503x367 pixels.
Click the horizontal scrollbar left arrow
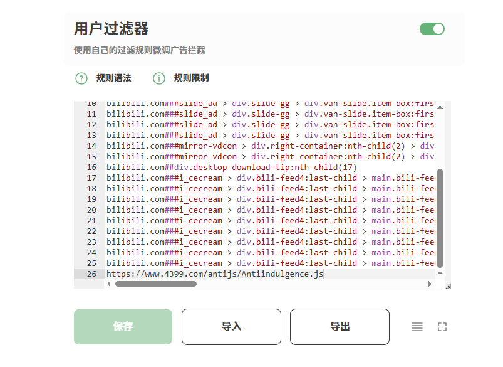pos(109,284)
